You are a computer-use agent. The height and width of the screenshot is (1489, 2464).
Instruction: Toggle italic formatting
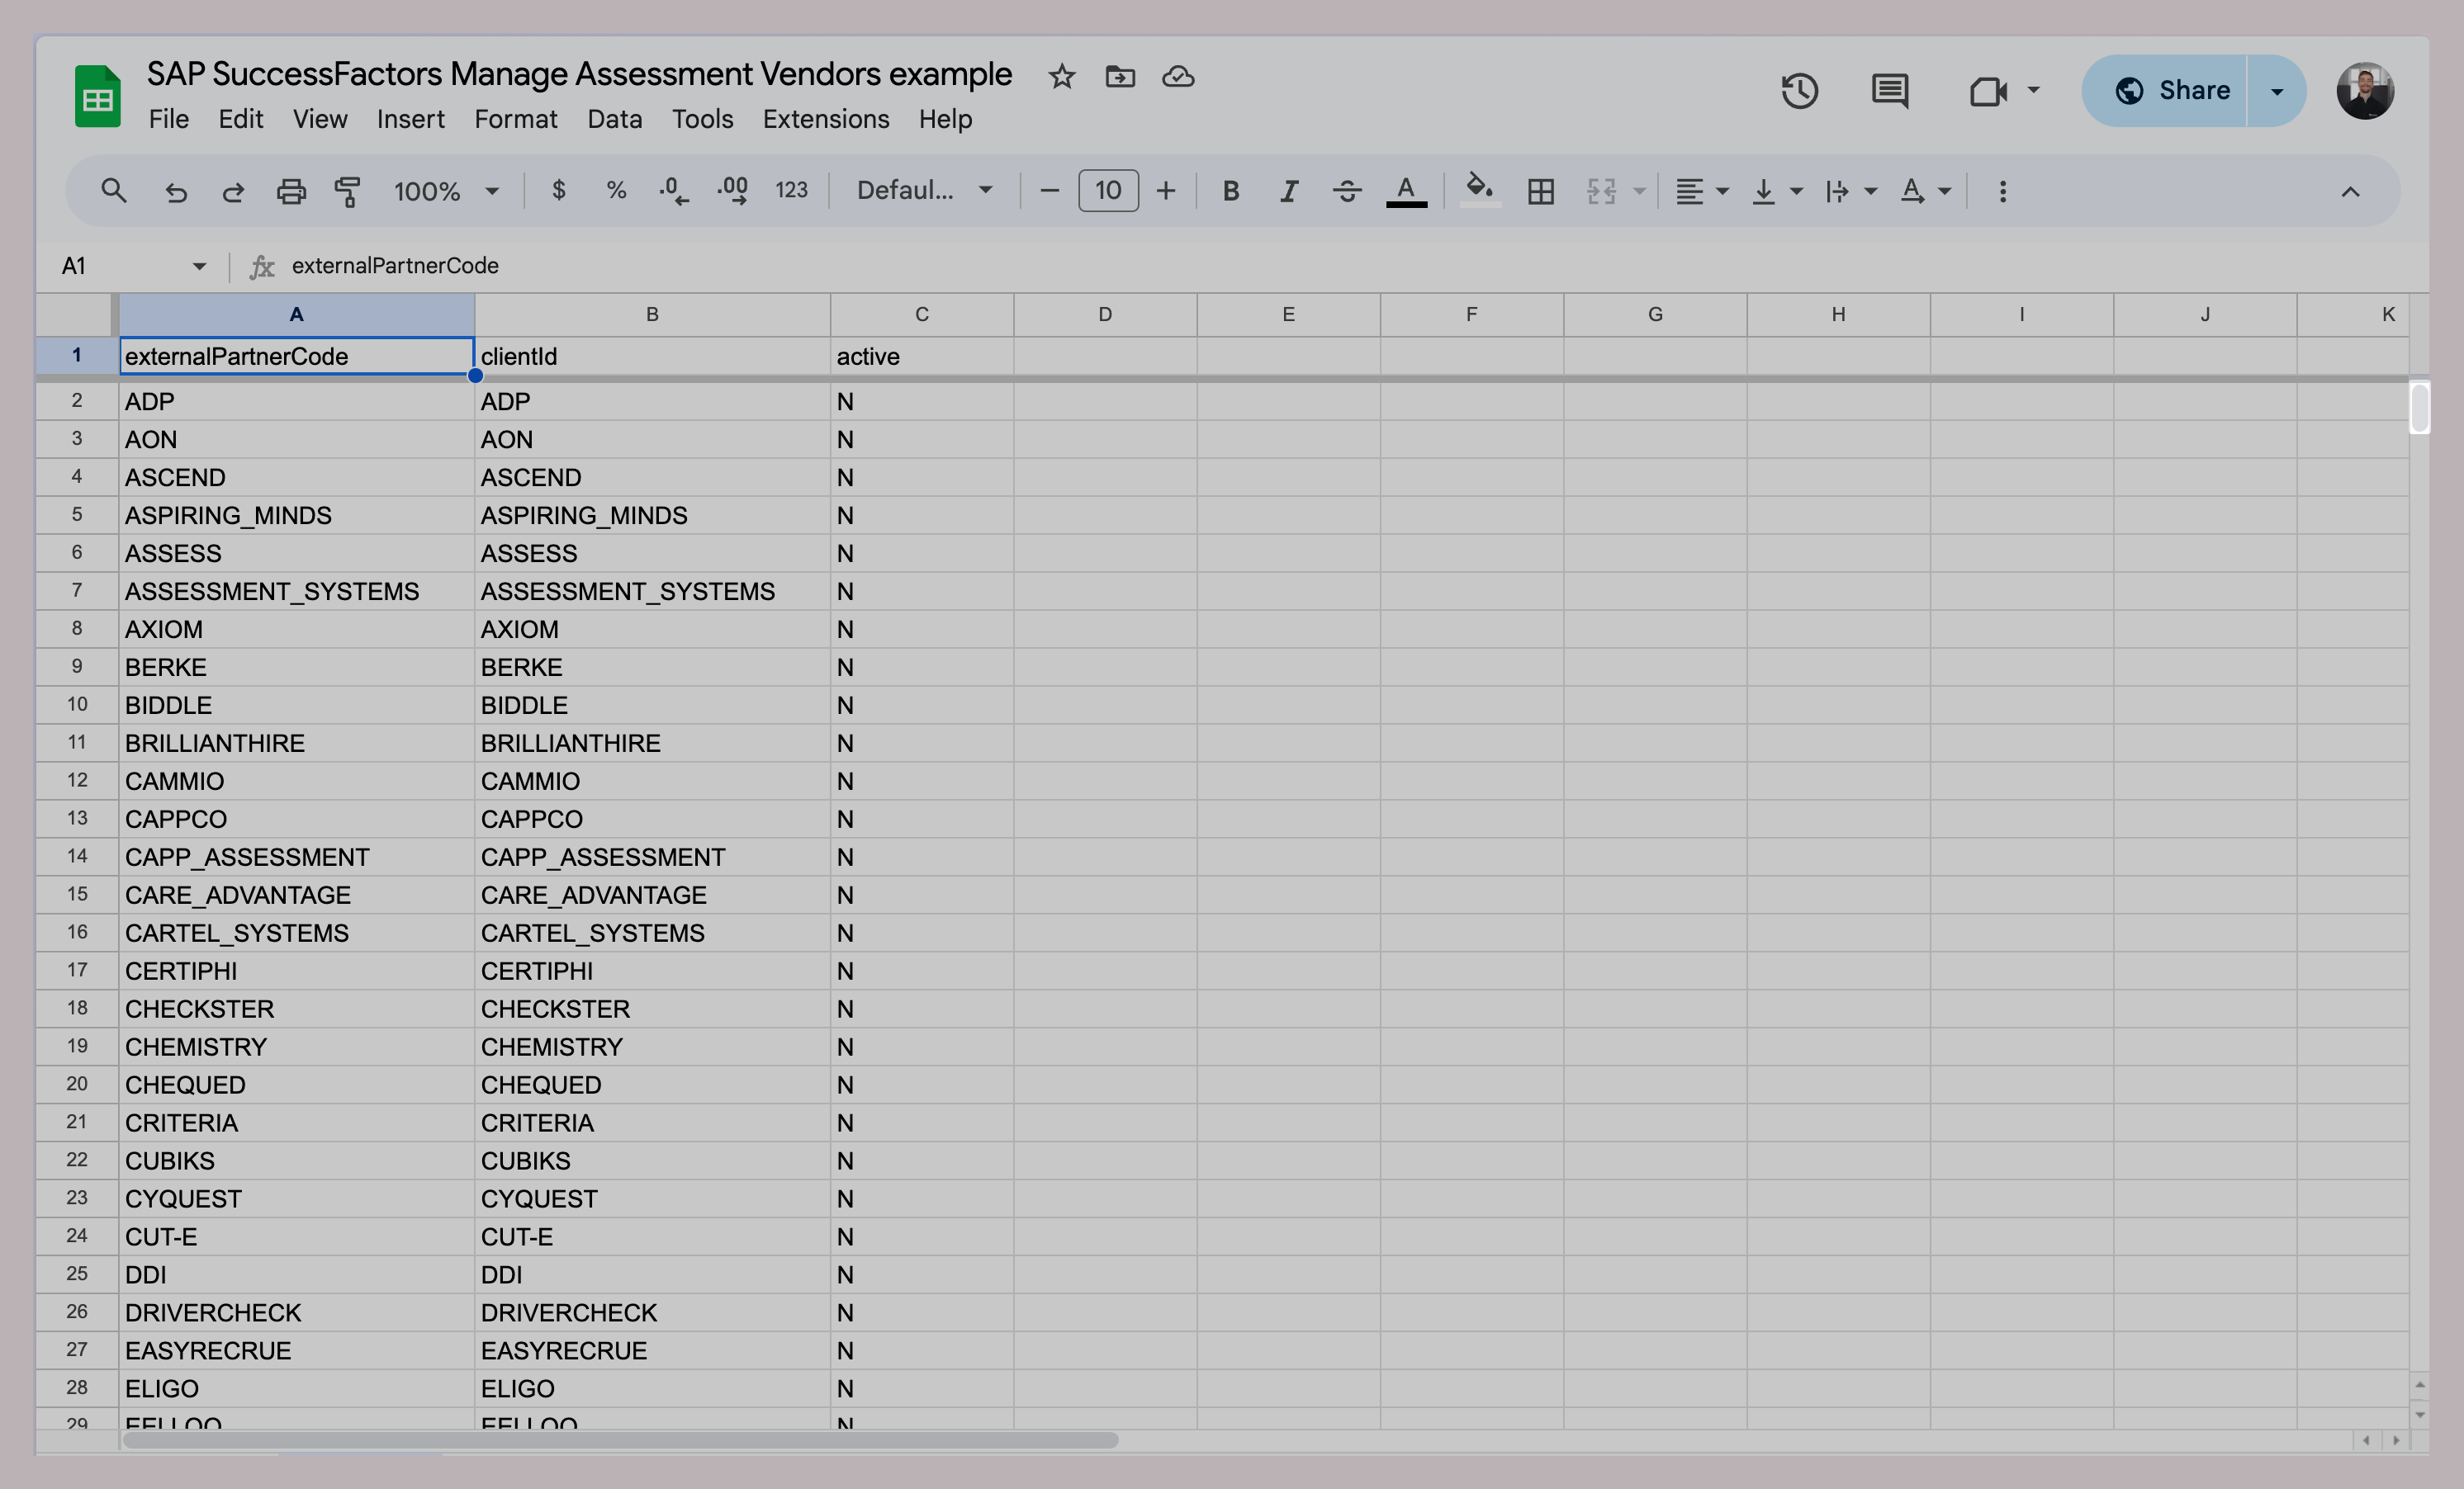1289,191
